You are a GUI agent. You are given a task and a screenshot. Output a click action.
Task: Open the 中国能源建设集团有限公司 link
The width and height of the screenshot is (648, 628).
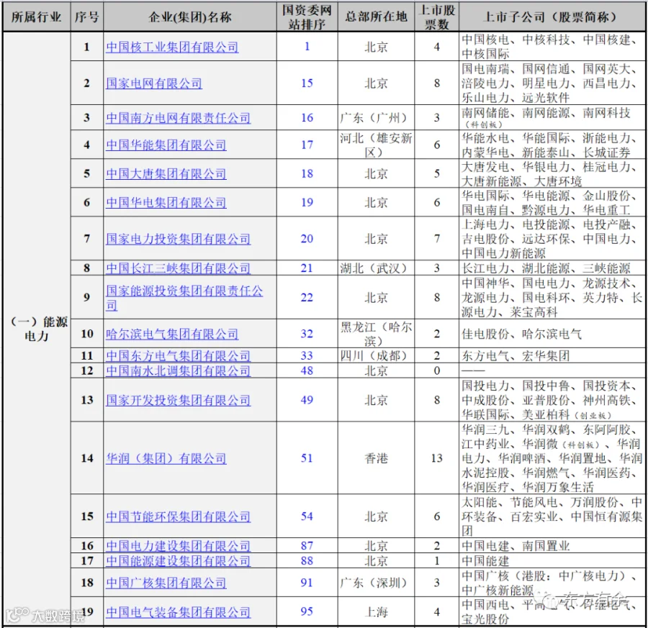[178, 560]
